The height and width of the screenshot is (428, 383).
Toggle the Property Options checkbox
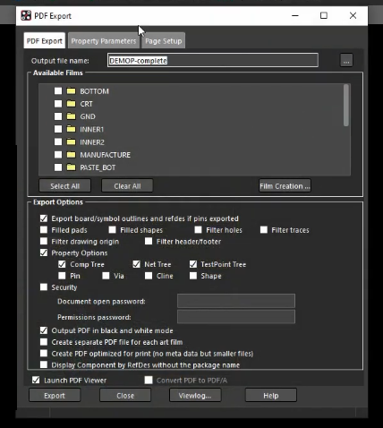click(x=44, y=253)
